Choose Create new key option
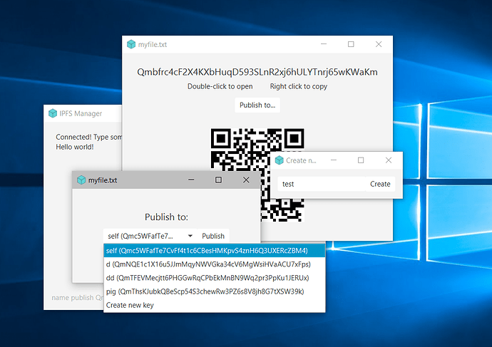 (215, 305)
